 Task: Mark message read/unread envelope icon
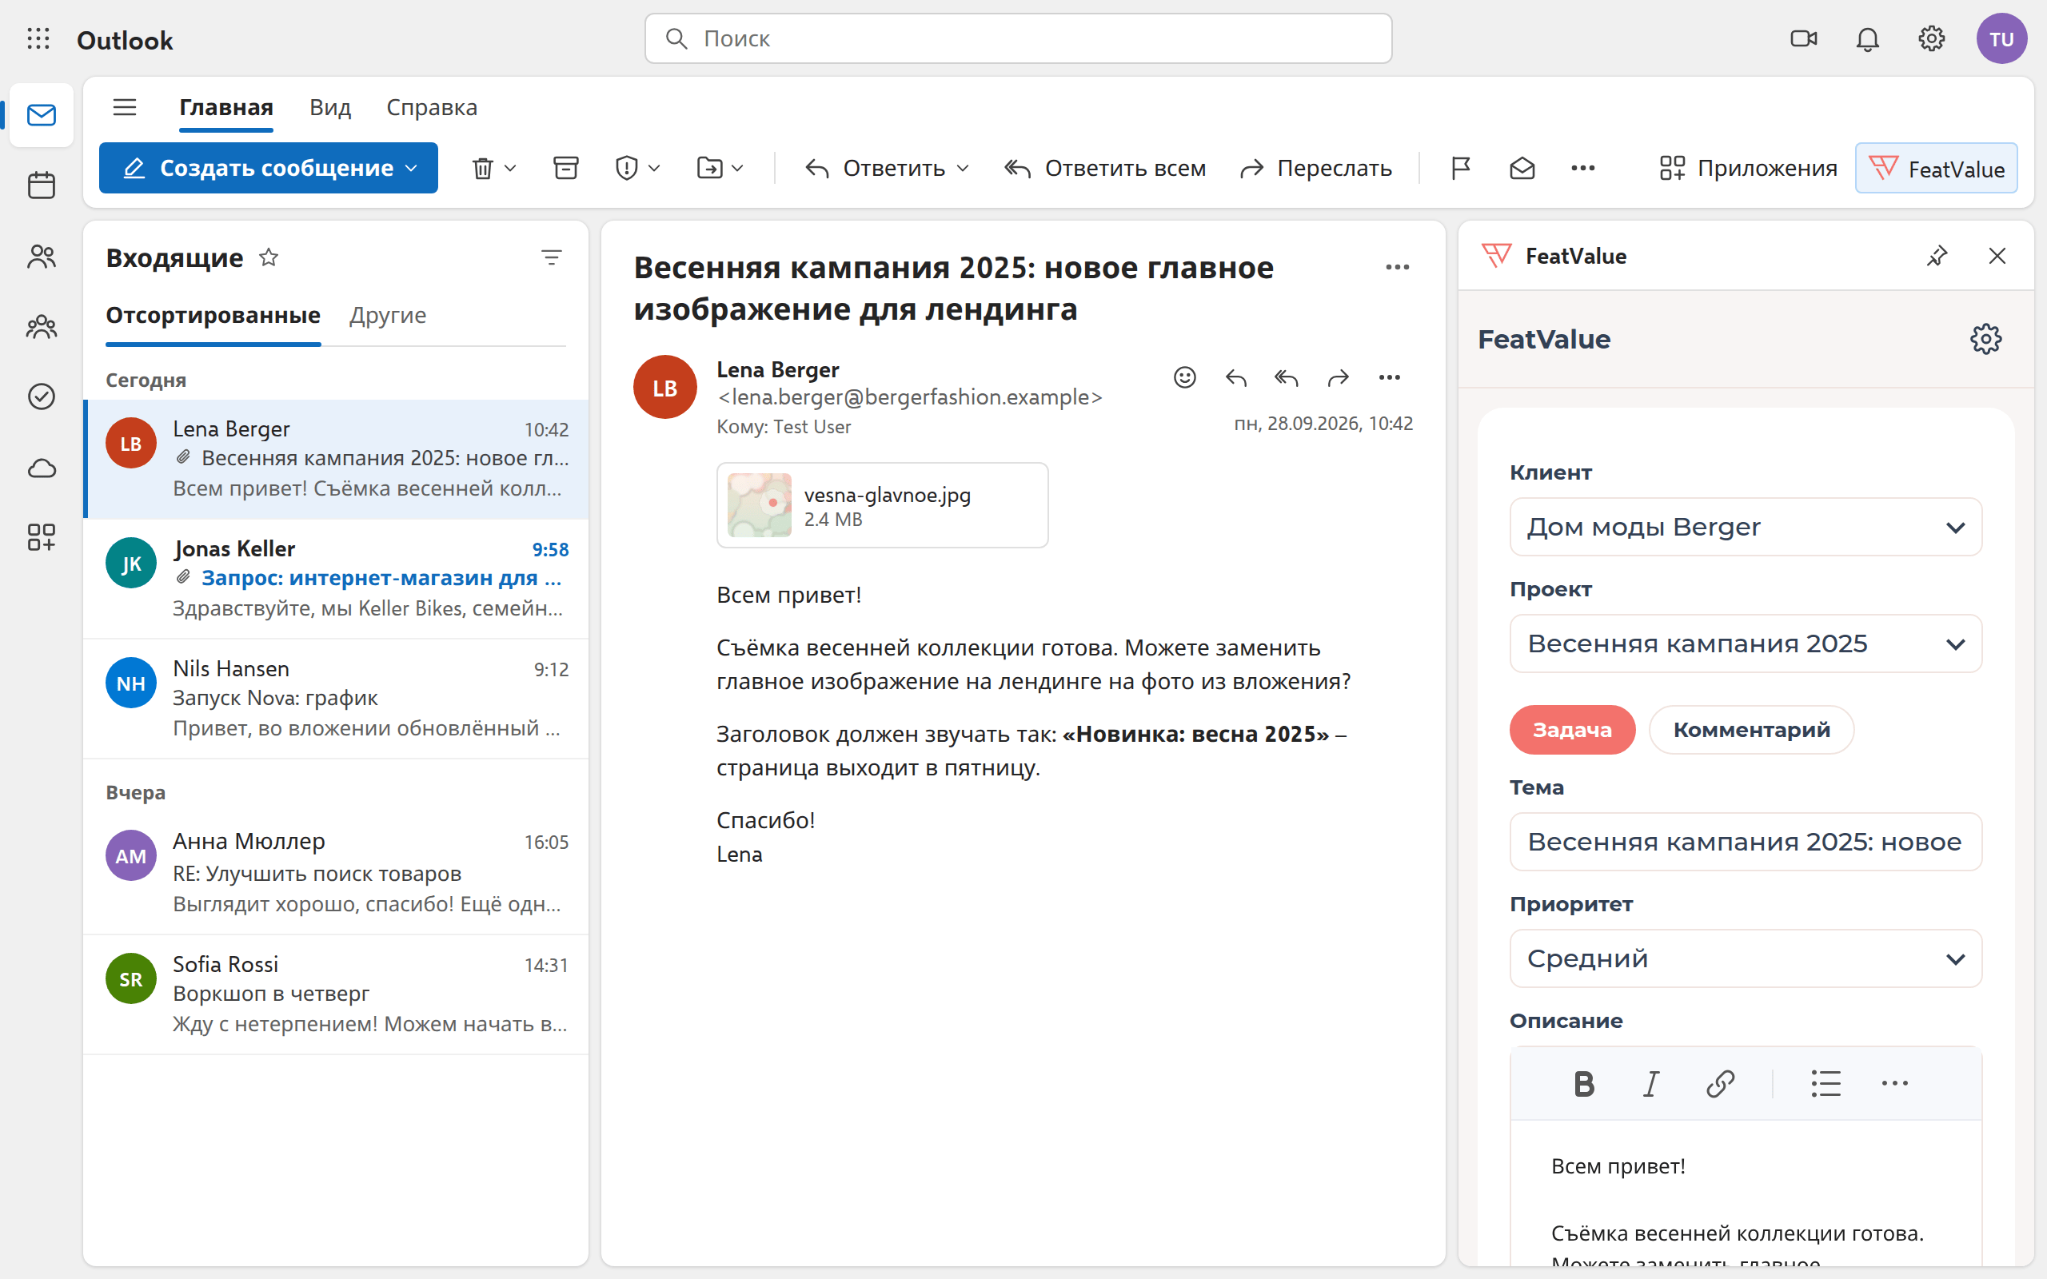pyautogui.click(x=1522, y=169)
